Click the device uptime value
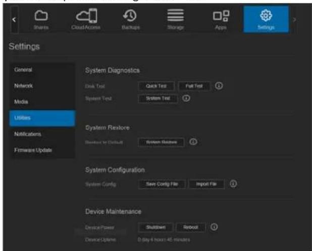The image size is (312, 251). 164,240
